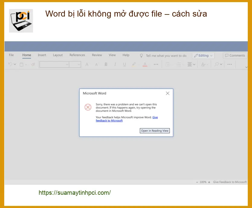Click the Paste clipboard icon
This screenshot has width=252, height=208.
tap(21, 65)
